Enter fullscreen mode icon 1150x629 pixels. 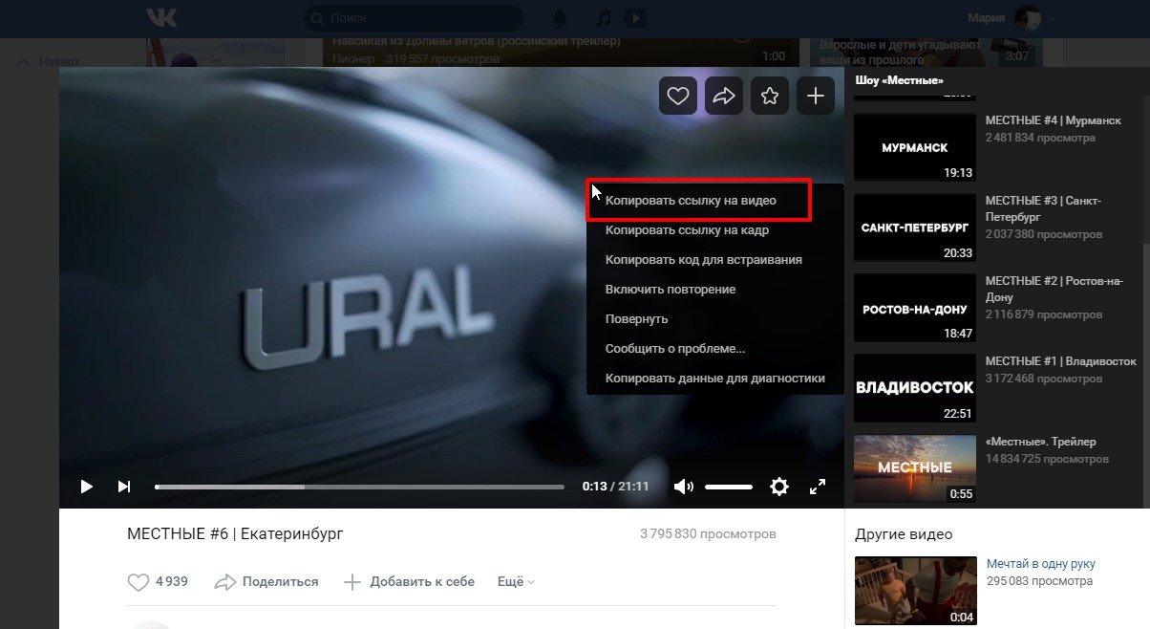click(818, 487)
